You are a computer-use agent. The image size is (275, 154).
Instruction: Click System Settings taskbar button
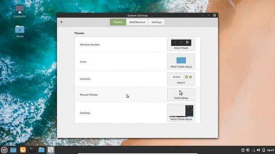(51, 150)
